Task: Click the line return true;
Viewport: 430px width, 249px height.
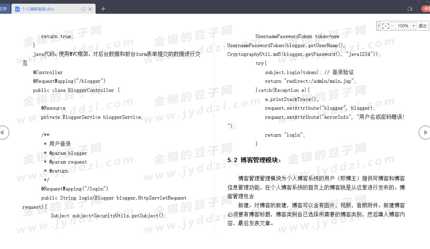Action: (x=57, y=37)
